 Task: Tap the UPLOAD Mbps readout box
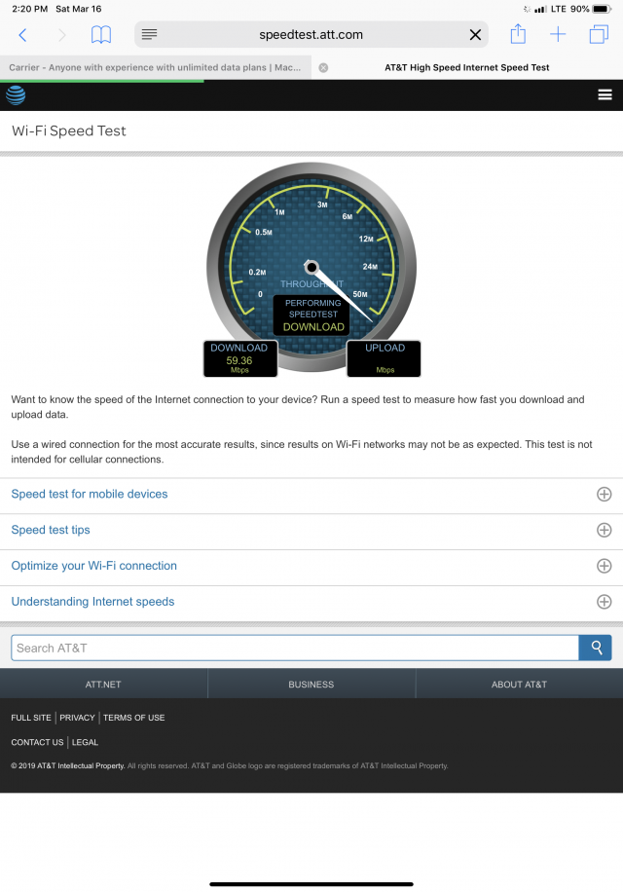point(385,358)
